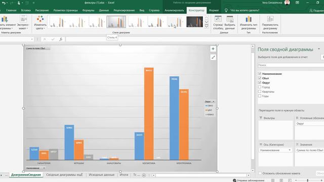Viewport: 324px width, 182px height.
Task: Click the Undo arrow in title bar
Action: [x=4, y=3]
